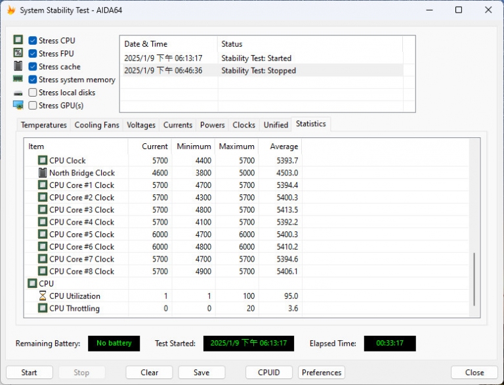Minimize the AIDA64 window
Screen dimensions: 504x385
point(429,10)
